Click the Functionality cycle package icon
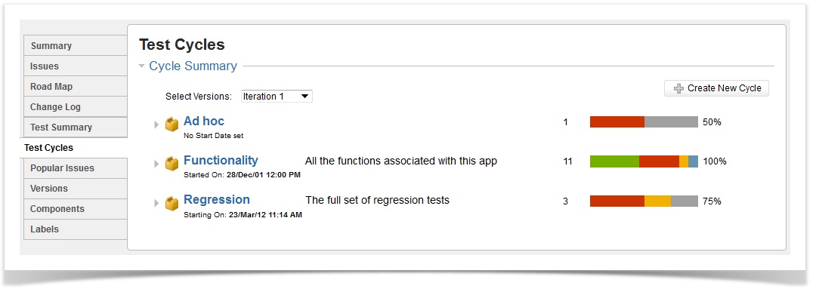This screenshot has width=816, height=292. tap(172, 164)
